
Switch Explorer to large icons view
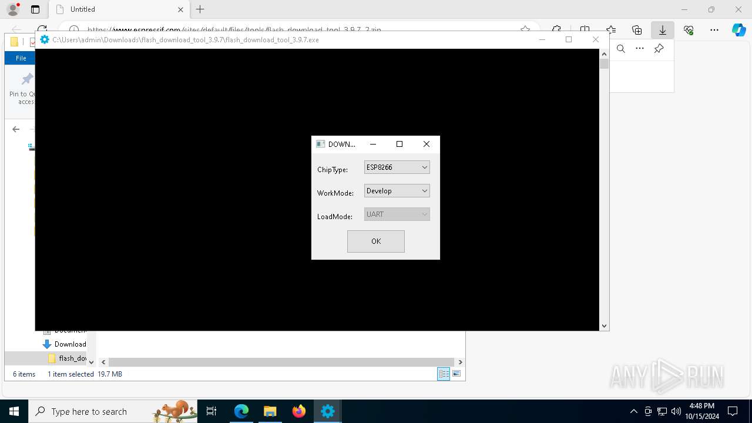coord(456,374)
